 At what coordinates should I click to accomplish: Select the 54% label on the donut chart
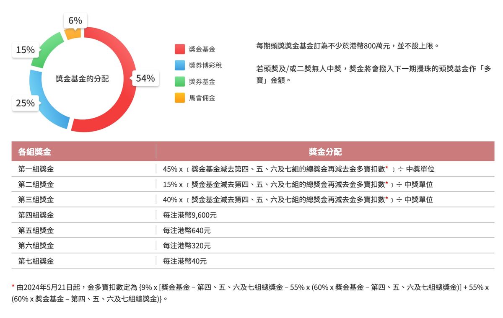(x=145, y=78)
